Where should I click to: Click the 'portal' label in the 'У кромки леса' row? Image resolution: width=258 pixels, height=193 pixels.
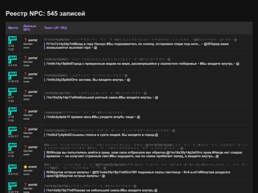tap(33, 111)
